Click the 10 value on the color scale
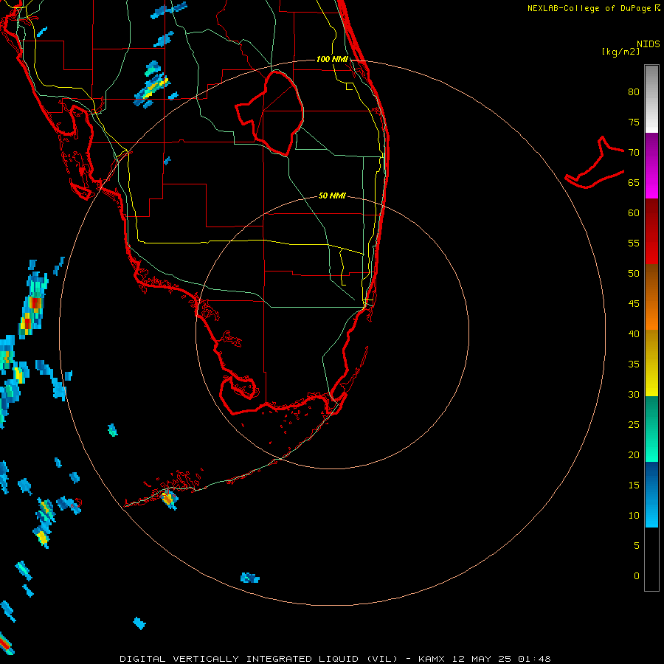Image resolution: width=664 pixels, height=664 pixels. pyautogui.click(x=634, y=516)
